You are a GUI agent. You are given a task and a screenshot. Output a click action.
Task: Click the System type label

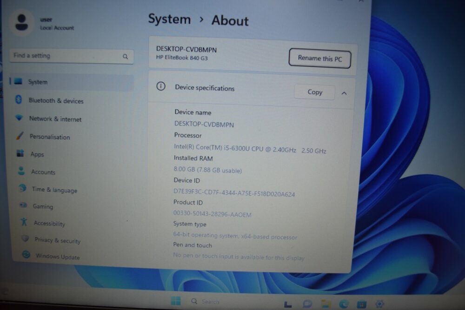[190, 224]
